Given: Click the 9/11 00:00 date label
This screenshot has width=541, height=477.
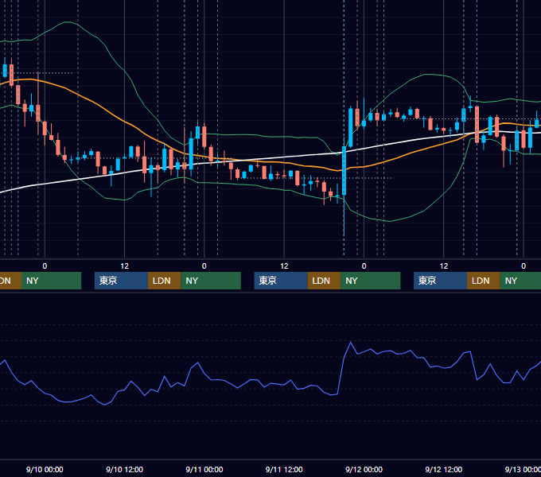Looking at the screenshot, I should [x=204, y=469].
